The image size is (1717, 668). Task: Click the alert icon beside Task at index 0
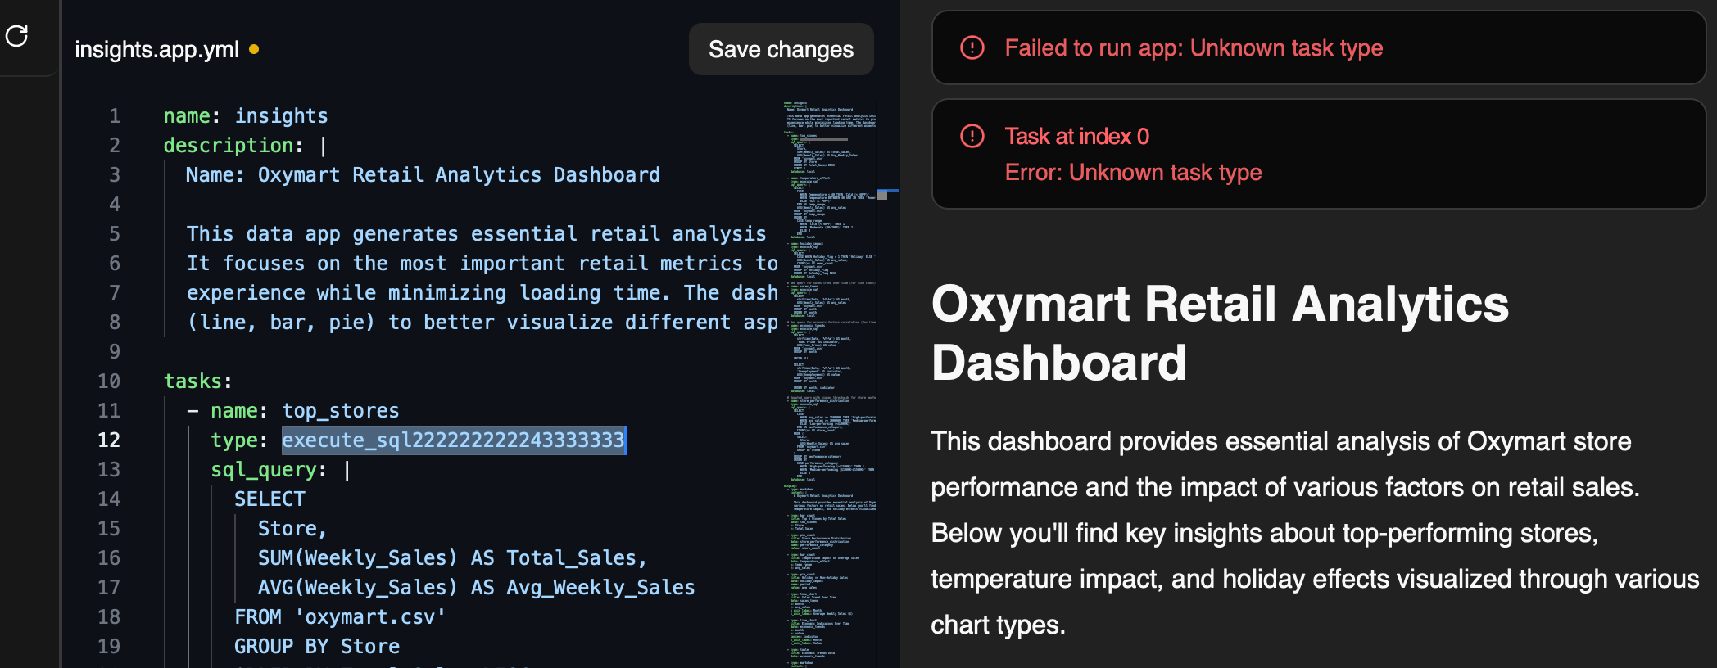pyautogui.click(x=972, y=136)
